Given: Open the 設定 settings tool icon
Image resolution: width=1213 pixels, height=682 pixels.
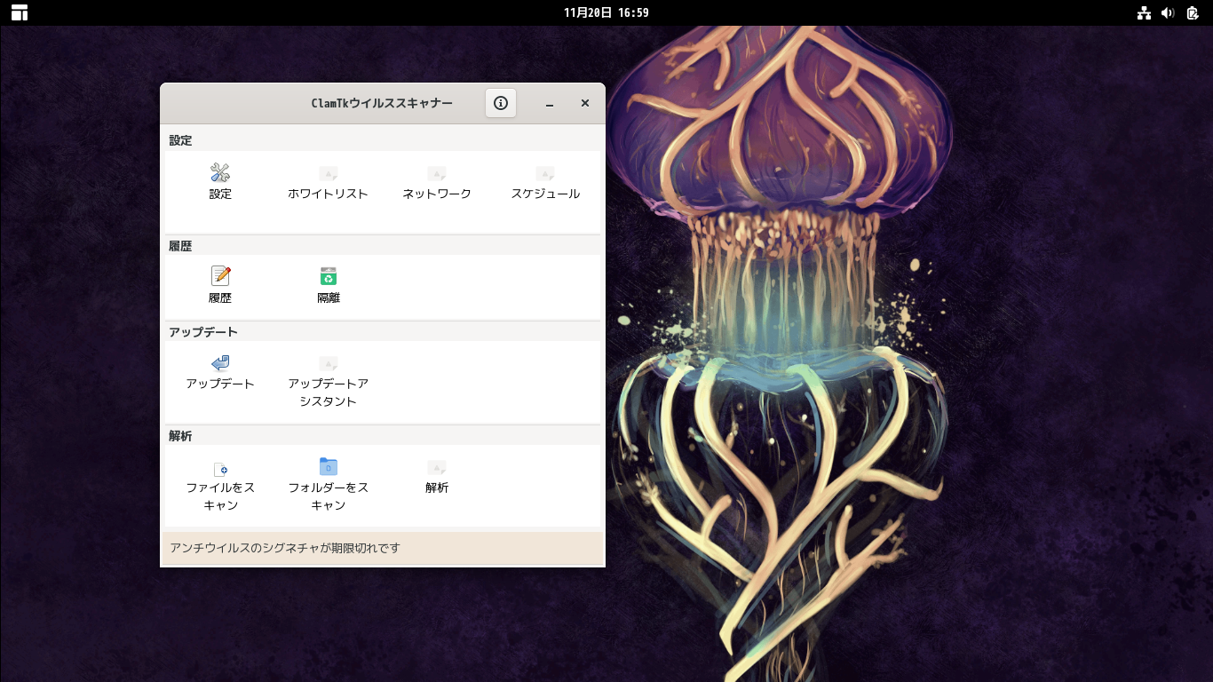Looking at the screenshot, I should 220,173.
